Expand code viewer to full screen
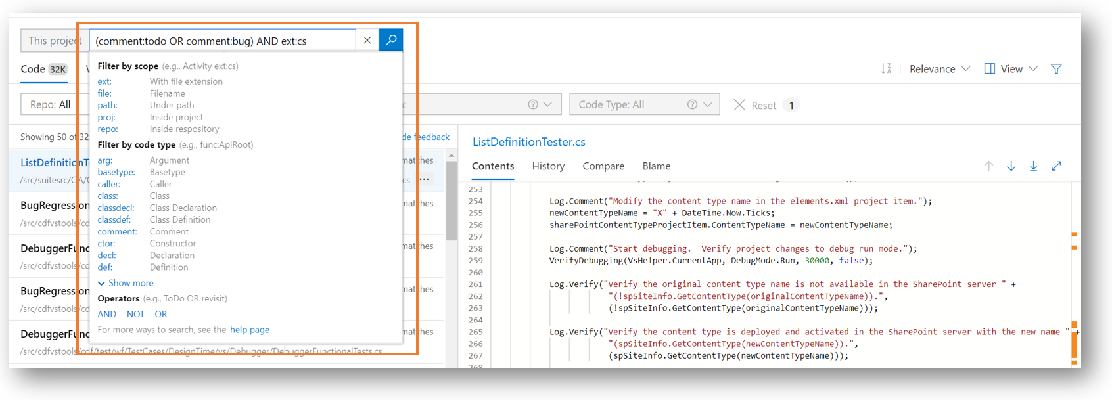Screen dimensions: 1112x400 [x=1056, y=166]
